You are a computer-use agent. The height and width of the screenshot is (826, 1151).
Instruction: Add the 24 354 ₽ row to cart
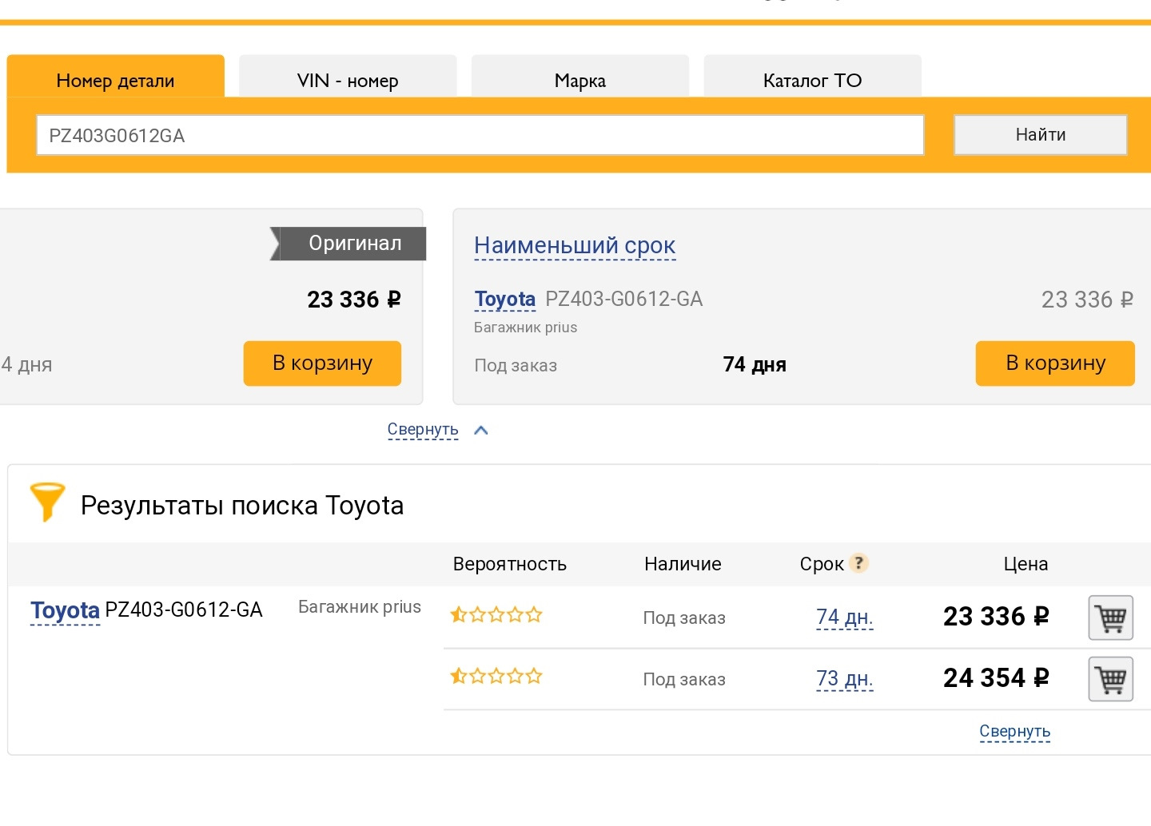pos(1111,679)
